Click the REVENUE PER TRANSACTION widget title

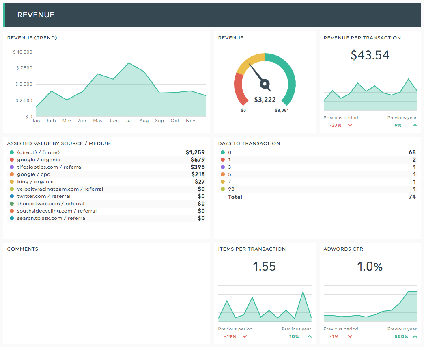point(362,38)
